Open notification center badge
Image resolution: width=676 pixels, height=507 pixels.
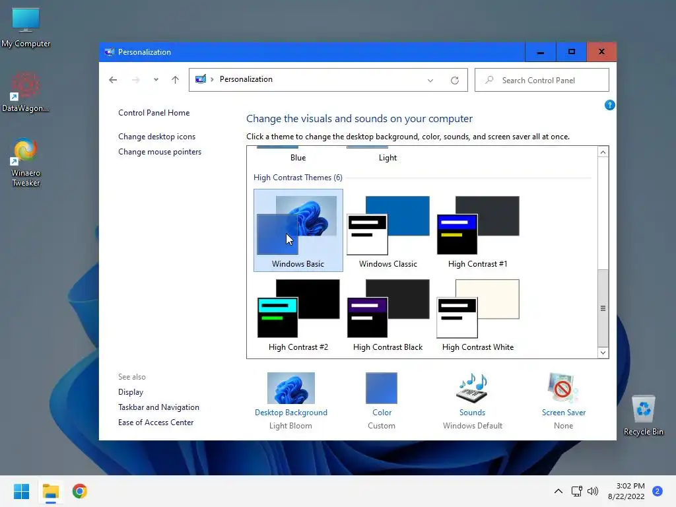pyautogui.click(x=658, y=491)
